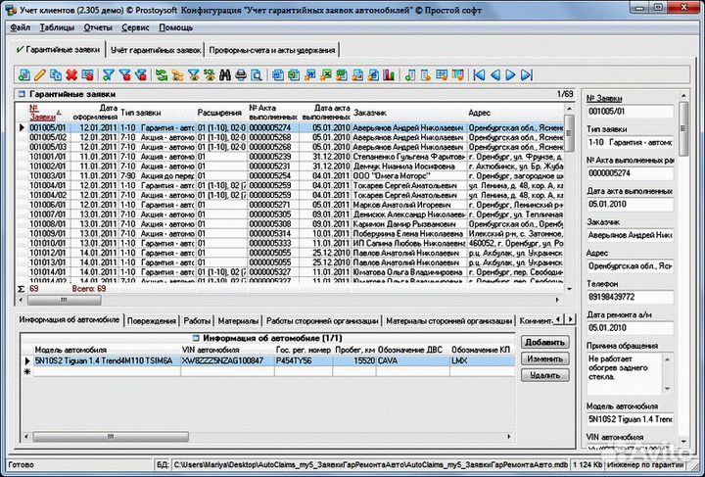705x477 pixels.
Task: Click the funnel filter icon in toolbar
Action: (109, 74)
